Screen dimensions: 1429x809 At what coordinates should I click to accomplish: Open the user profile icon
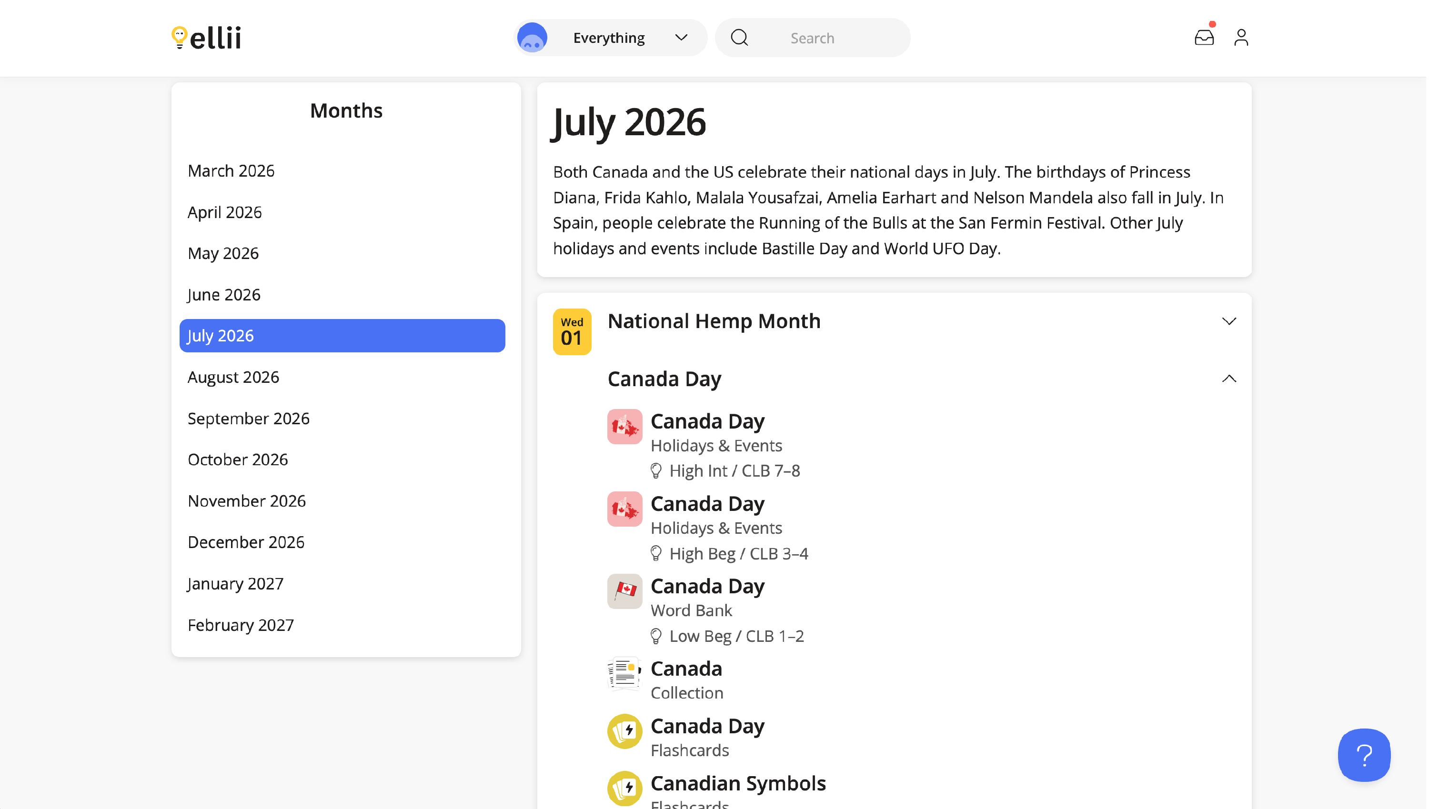coord(1243,38)
